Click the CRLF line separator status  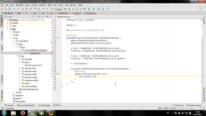(x=166, y=109)
